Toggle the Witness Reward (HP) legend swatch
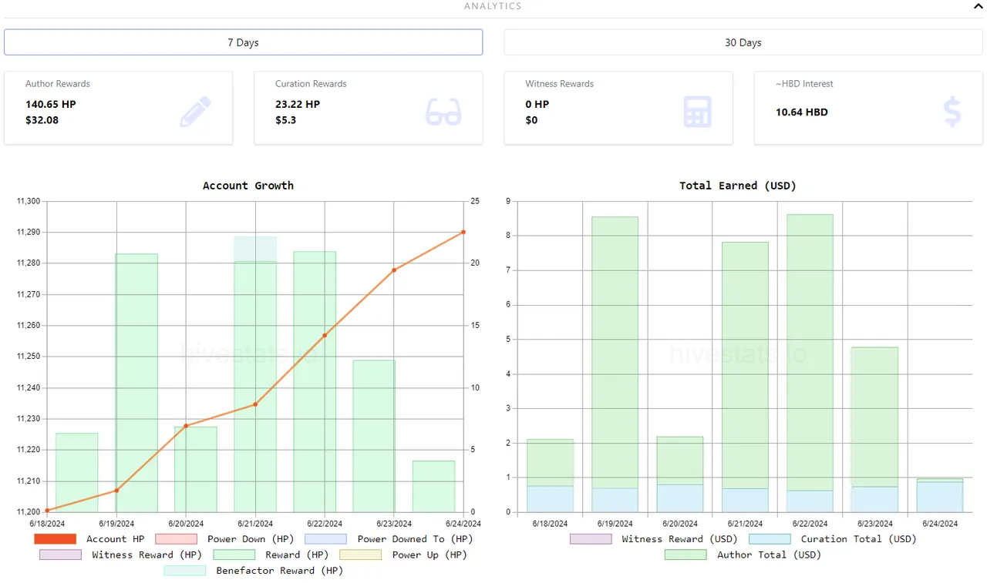The height and width of the screenshot is (583, 987). coord(60,555)
